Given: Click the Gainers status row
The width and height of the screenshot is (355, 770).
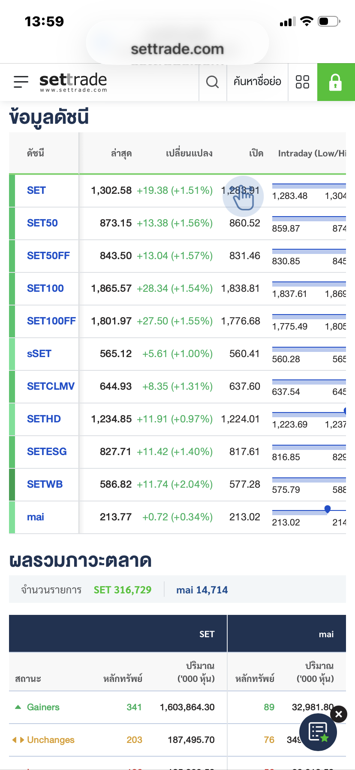Looking at the screenshot, I should coord(43,707).
